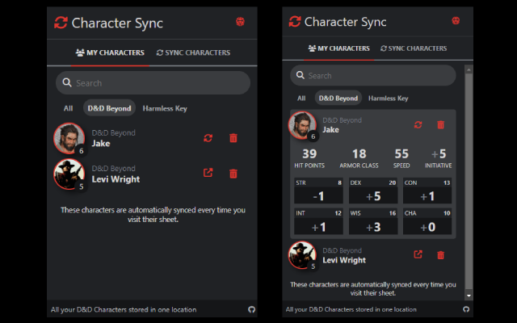The width and height of the screenshot is (517, 323).
Task: Click the search magnifier icon in right panel
Action: coord(300,75)
